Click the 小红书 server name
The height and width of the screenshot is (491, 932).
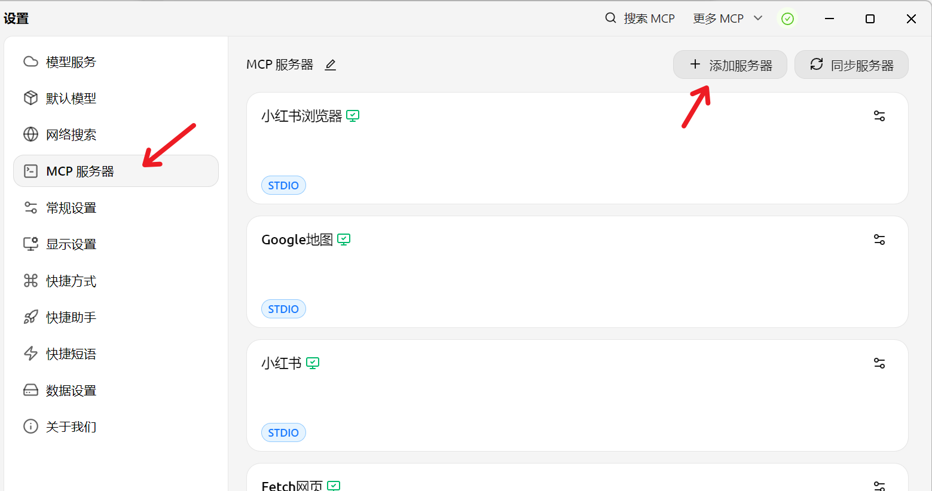[282, 363]
